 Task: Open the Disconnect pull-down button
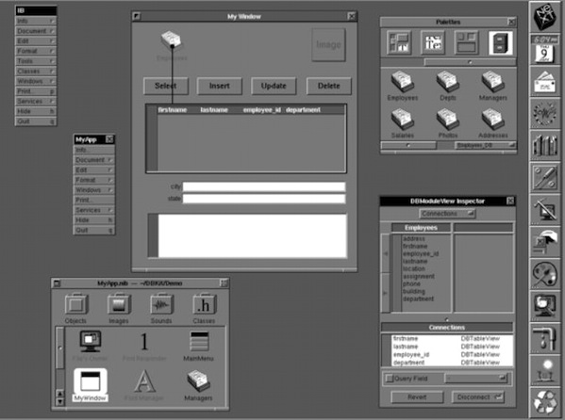click(x=478, y=397)
